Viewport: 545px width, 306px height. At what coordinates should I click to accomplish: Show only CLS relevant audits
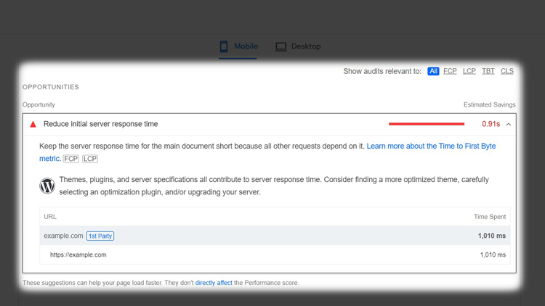click(x=506, y=71)
